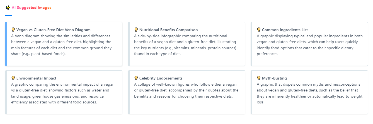Click the lightbulb icon on Myth-Busting

(259, 78)
